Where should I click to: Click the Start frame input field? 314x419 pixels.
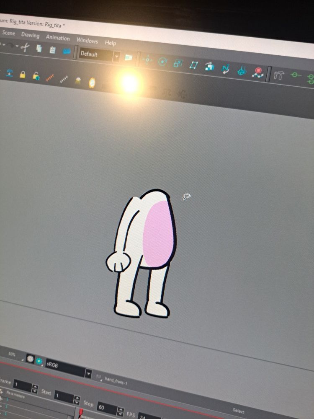pos(64,396)
